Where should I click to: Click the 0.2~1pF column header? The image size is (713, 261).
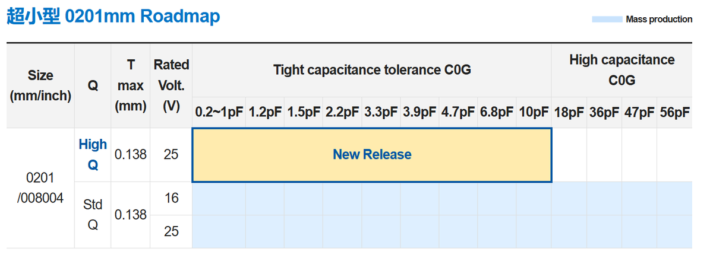tap(219, 112)
